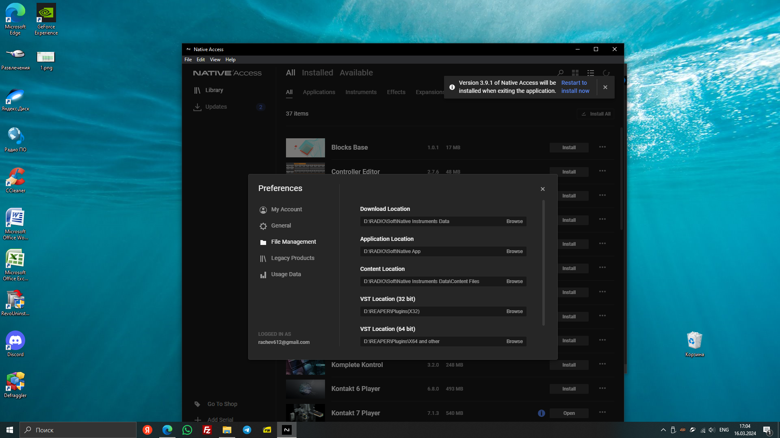Switch to Available products tab
Image resolution: width=780 pixels, height=438 pixels.
click(356, 73)
